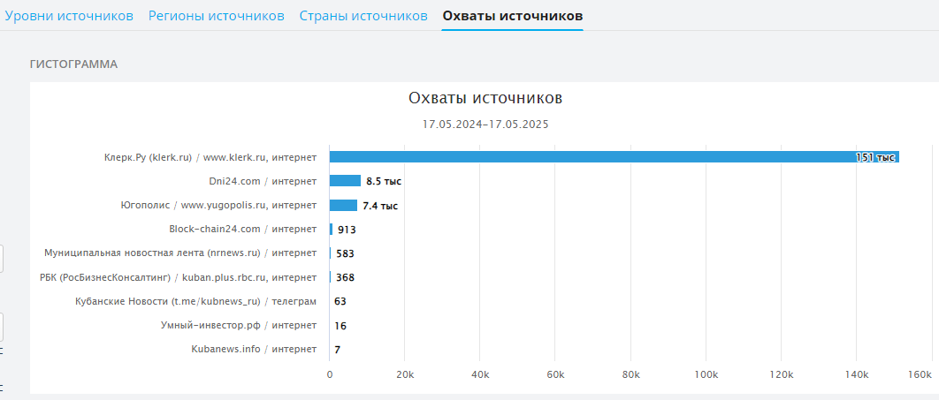Click the 913 value label
939x400 pixels.
347,230
